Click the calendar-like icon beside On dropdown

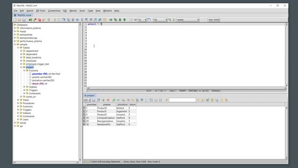click(x=149, y=20)
